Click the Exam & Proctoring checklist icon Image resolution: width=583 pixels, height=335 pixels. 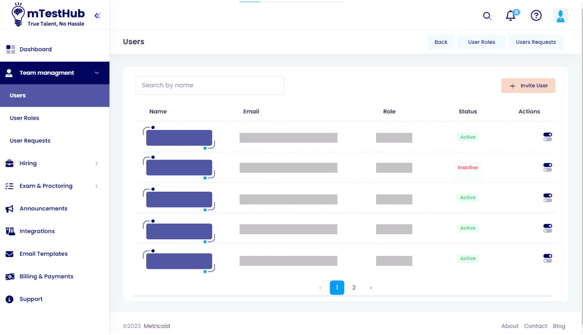(9, 186)
